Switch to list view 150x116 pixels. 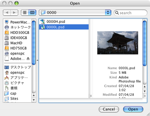[25, 13]
